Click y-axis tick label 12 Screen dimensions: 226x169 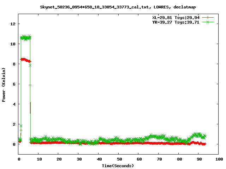pyautogui.click(x=13, y=24)
